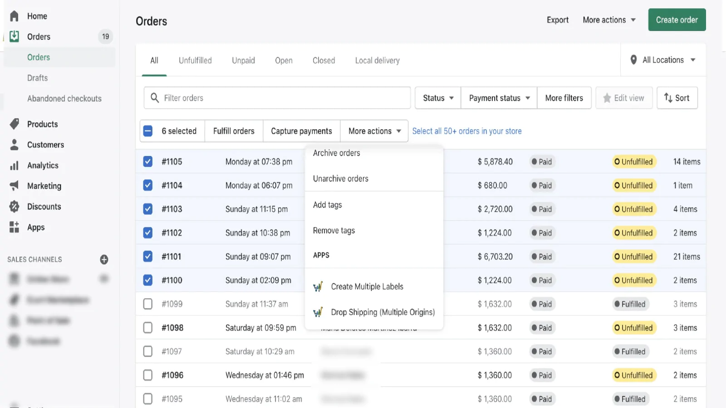Open header More actions dropdown
Screen dimensions: 726x408
609,20
